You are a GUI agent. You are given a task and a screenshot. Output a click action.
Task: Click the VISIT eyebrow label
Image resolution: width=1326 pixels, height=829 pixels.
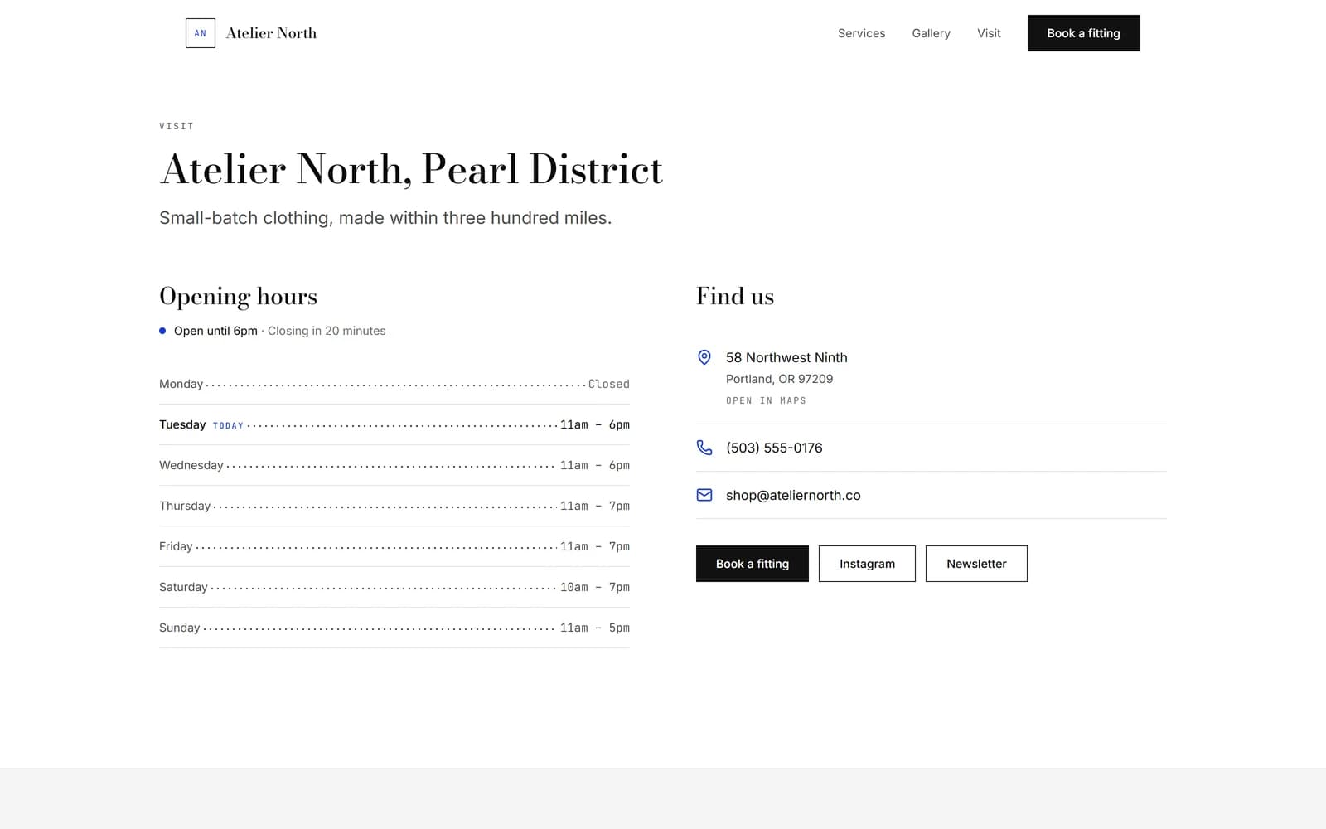click(x=177, y=126)
